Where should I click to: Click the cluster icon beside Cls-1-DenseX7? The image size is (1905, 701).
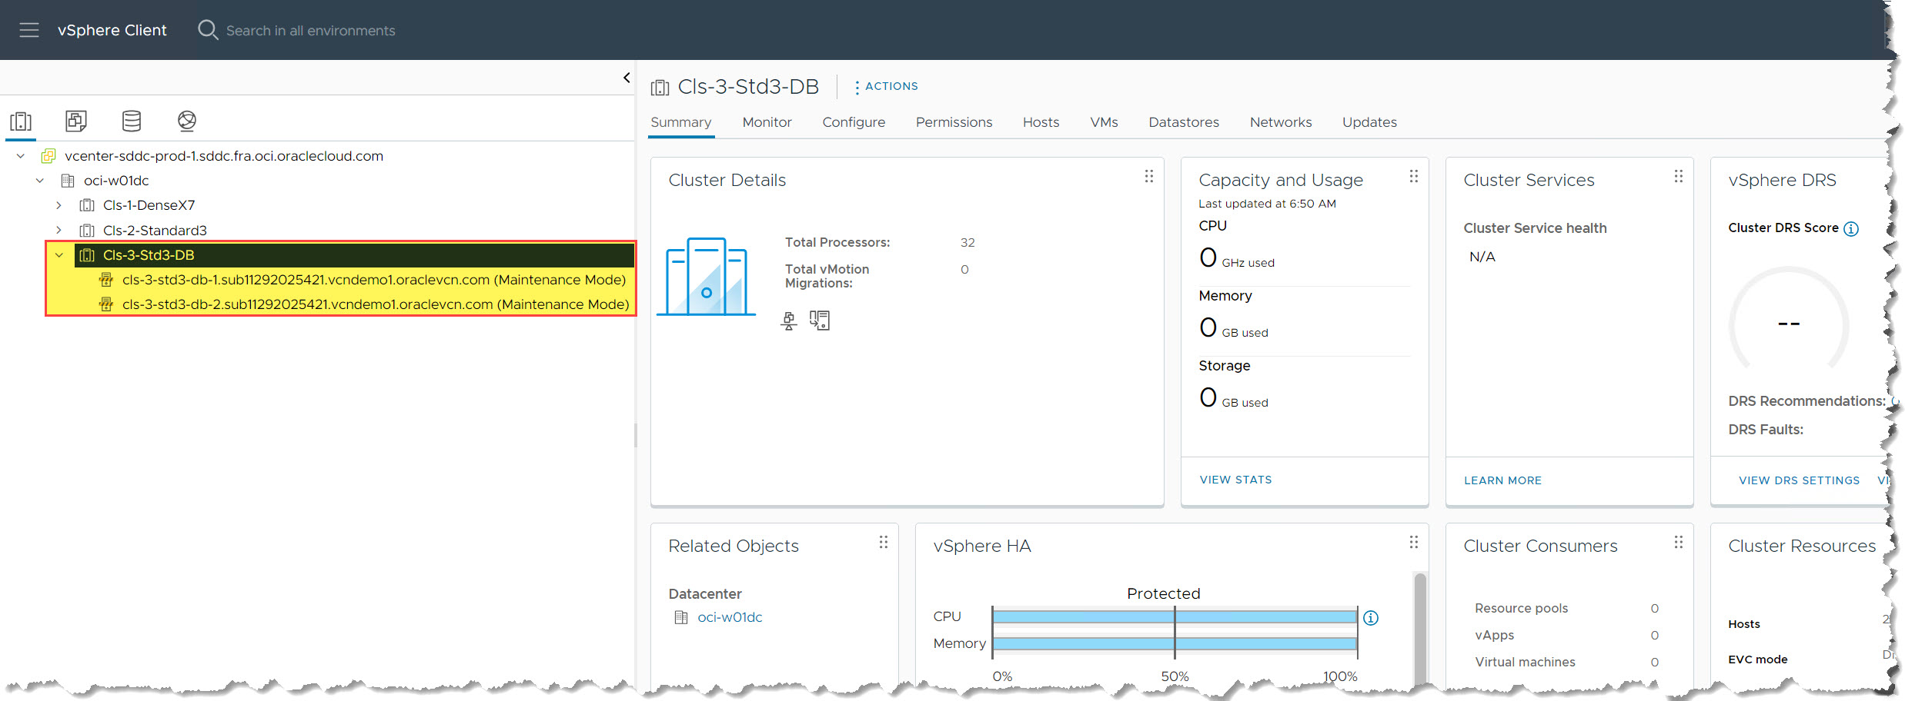click(87, 205)
